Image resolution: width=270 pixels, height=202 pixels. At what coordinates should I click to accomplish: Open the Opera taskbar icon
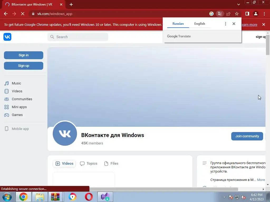(x=89, y=197)
